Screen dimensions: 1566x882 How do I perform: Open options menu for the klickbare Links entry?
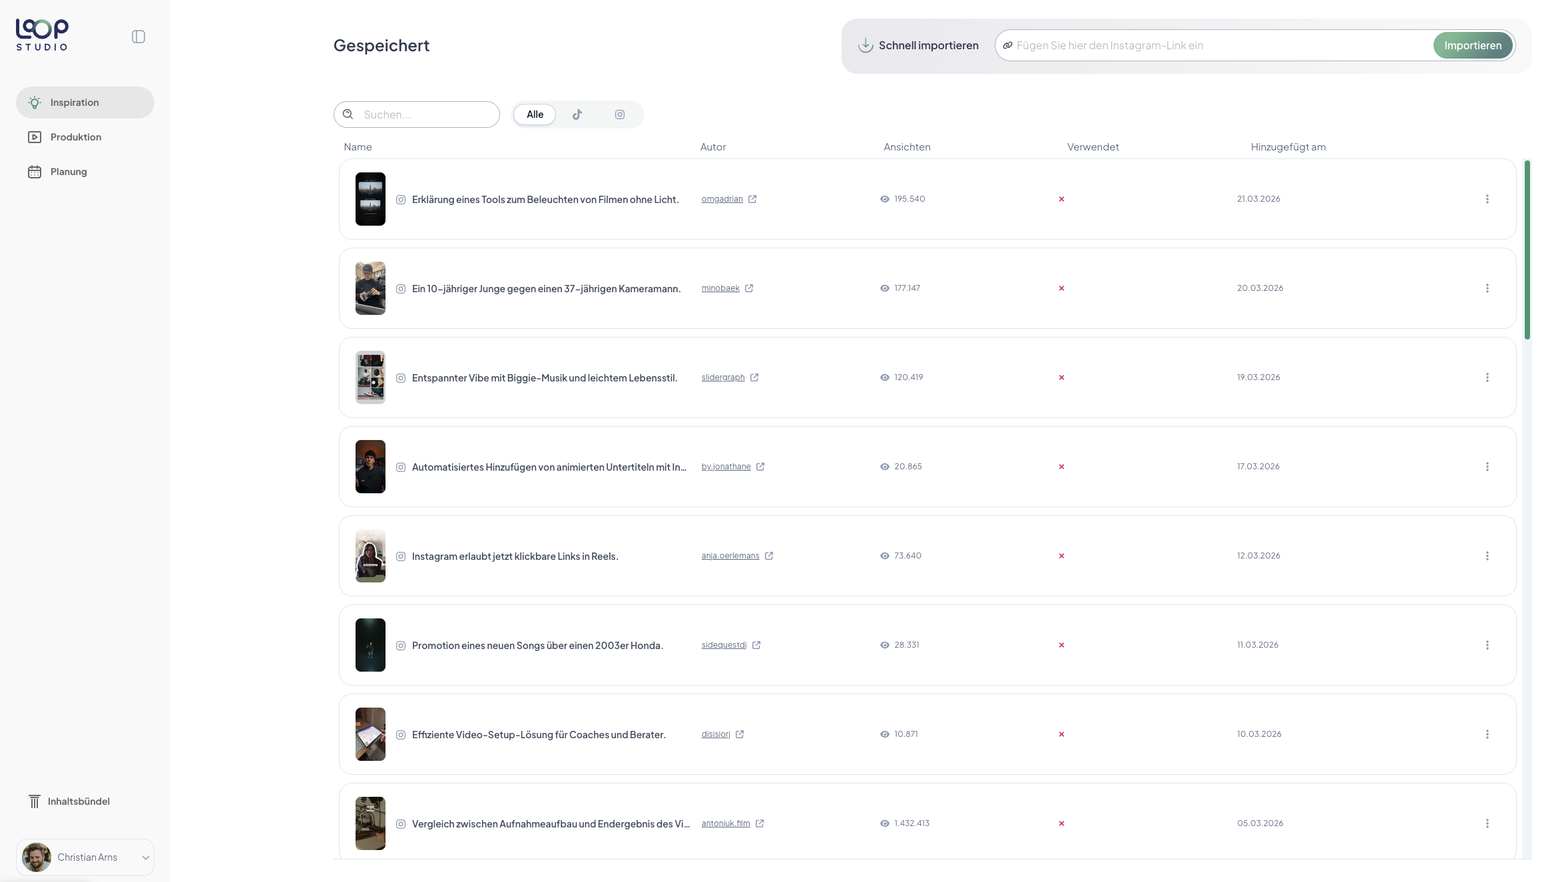[1487, 555]
